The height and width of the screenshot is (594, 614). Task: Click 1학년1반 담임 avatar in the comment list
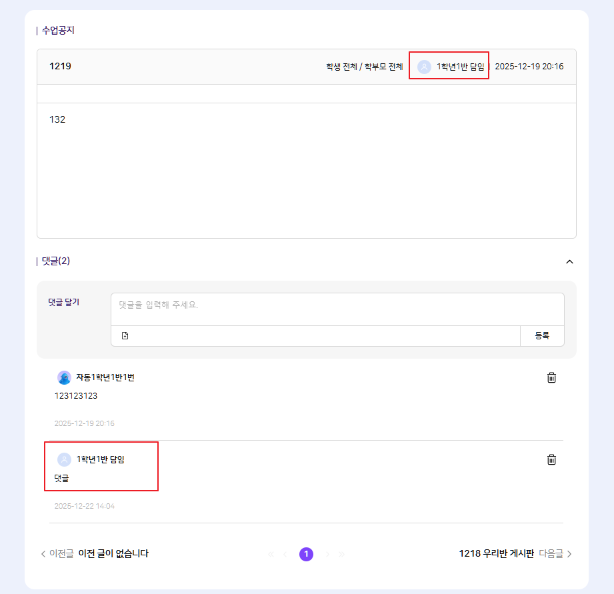point(64,459)
